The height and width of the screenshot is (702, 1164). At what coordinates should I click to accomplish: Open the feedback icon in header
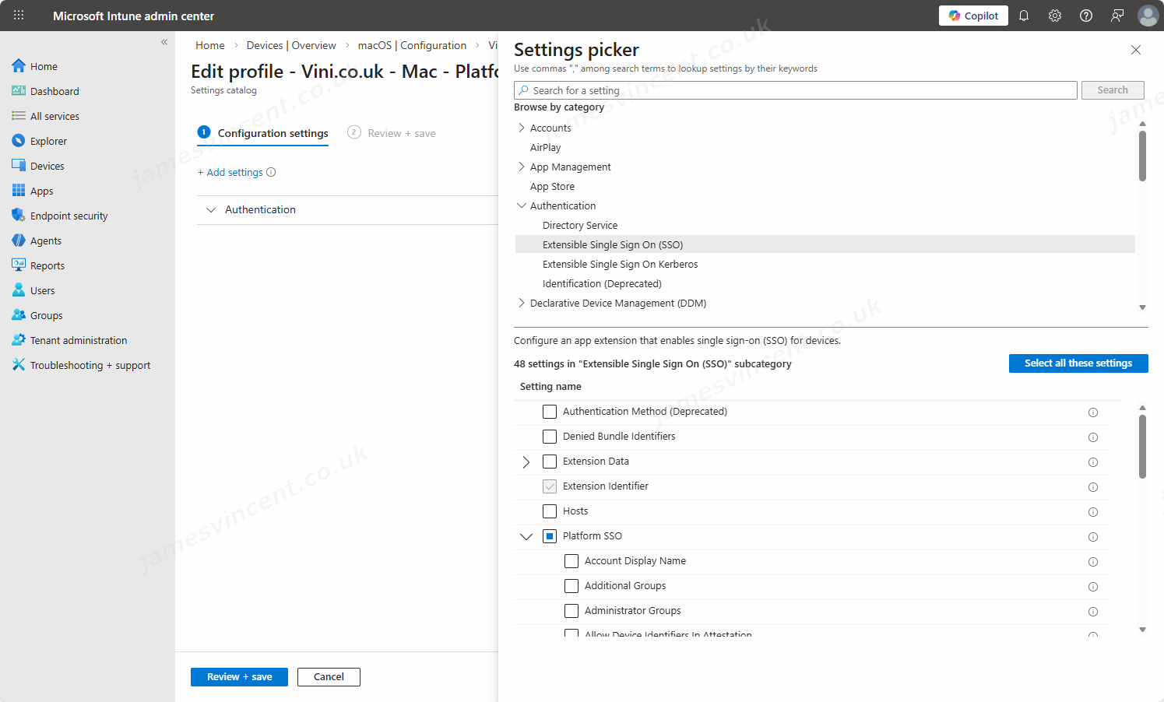1117,16
